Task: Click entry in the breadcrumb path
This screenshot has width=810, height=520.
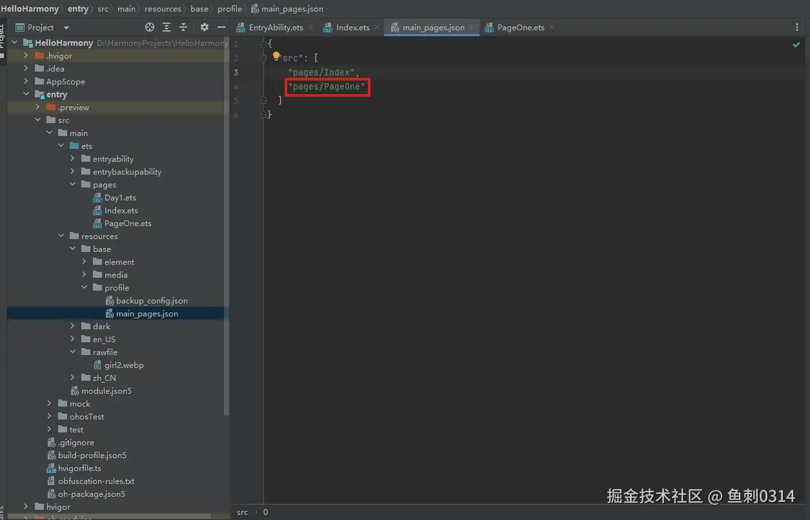Action: click(78, 8)
